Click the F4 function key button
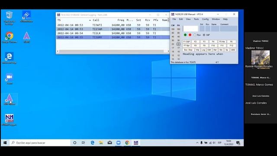Image resolution: width=277 pixels, height=156 pixels. 213,42
